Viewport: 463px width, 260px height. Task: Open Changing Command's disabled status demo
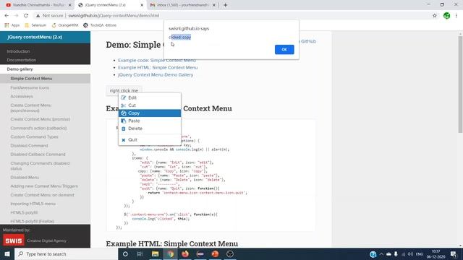[40, 165]
